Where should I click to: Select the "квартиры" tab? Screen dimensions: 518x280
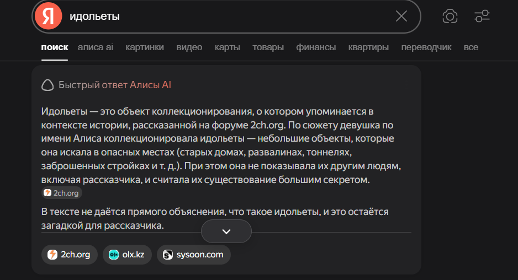(368, 47)
